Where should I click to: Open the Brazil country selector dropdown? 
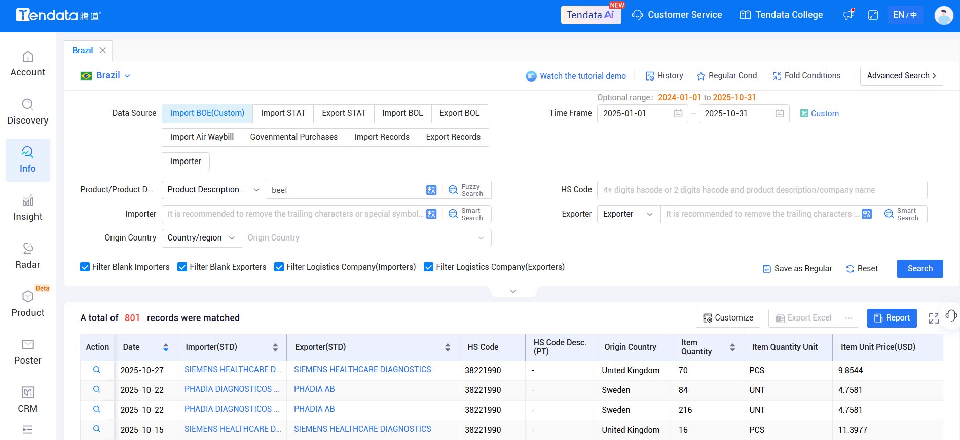[x=105, y=75]
